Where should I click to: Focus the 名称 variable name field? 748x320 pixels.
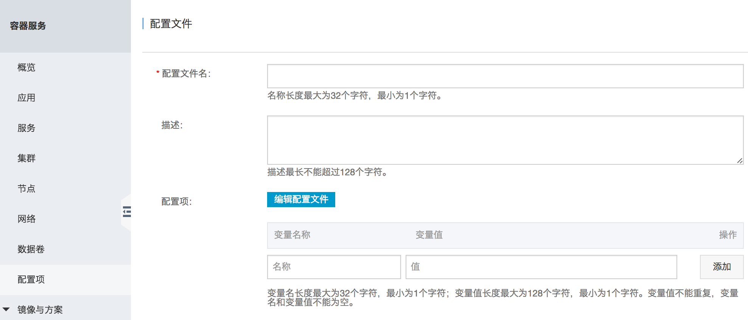[x=334, y=267]
